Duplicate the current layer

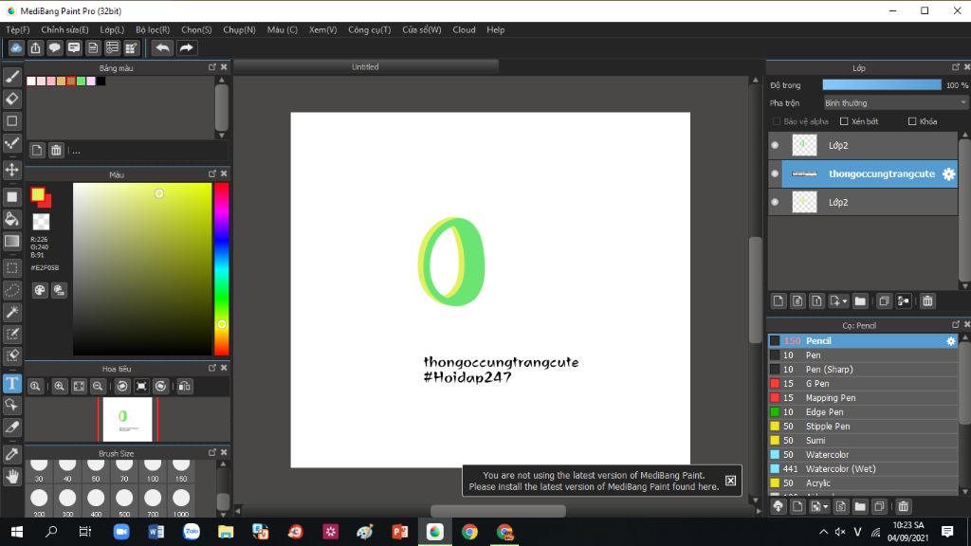tap(884, 301)
